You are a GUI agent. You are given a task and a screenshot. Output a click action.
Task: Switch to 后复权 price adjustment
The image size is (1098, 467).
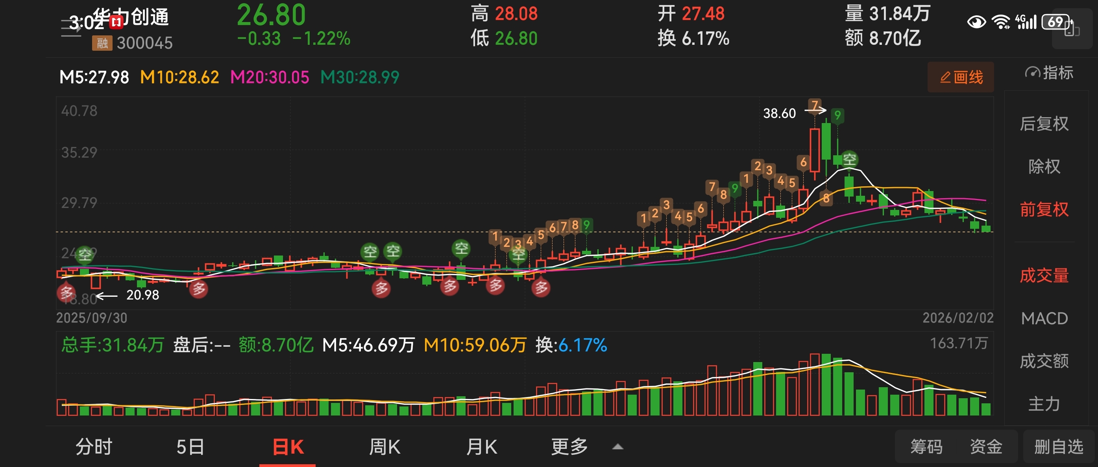tap(1044, 124)
